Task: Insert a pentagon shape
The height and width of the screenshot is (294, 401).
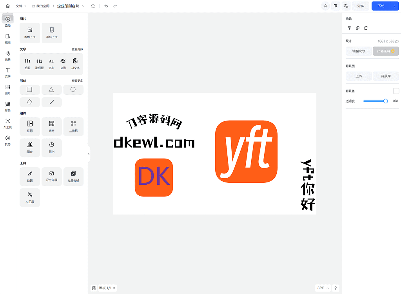Action: 30,102
